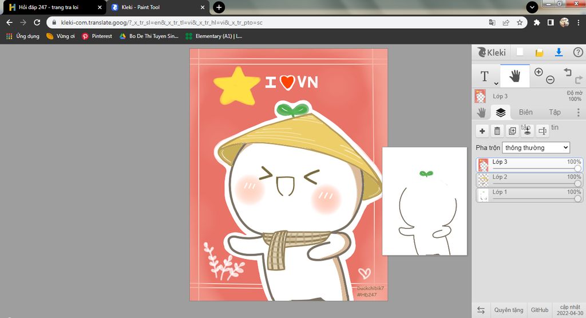Create a new blank image
Screen dimensions: 586x318
coord(520,52)
